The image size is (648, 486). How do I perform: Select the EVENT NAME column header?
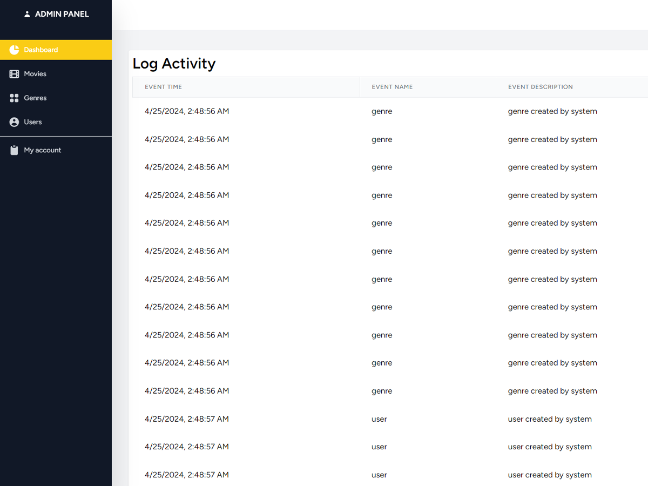tap(392, 87)
